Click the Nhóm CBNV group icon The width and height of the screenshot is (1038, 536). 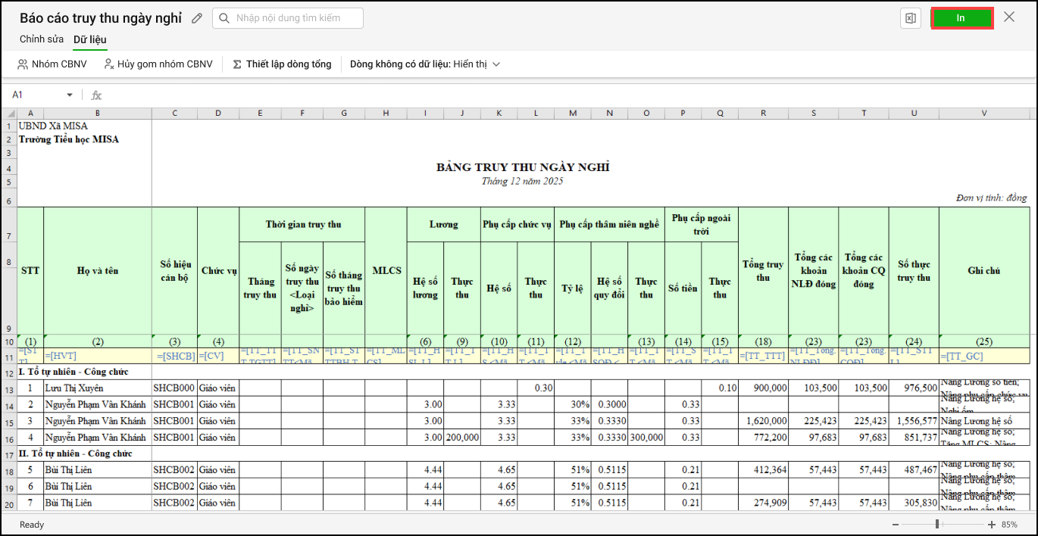coord(23,64)
